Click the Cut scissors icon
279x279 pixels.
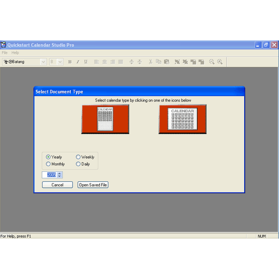pos(151,62)
